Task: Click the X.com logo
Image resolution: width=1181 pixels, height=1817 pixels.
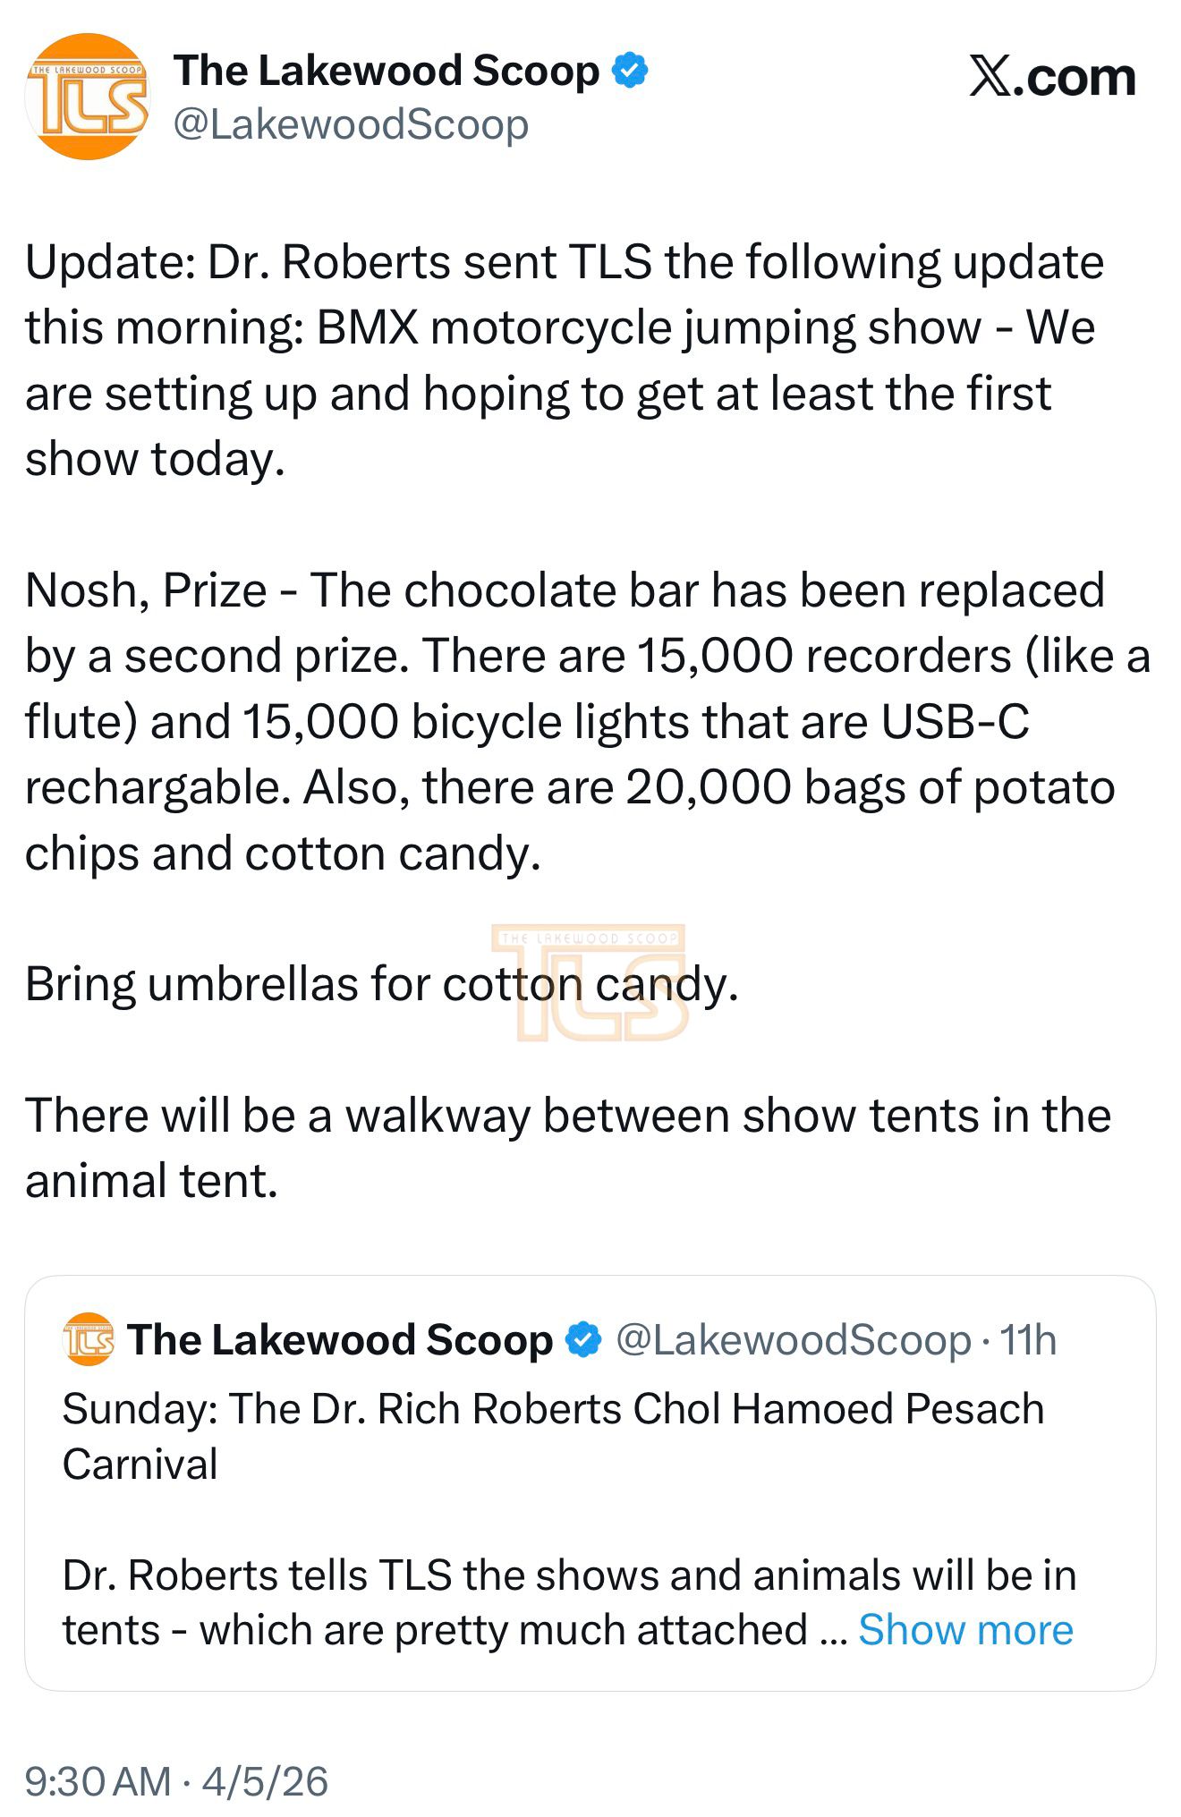Action: [1052, 78]
